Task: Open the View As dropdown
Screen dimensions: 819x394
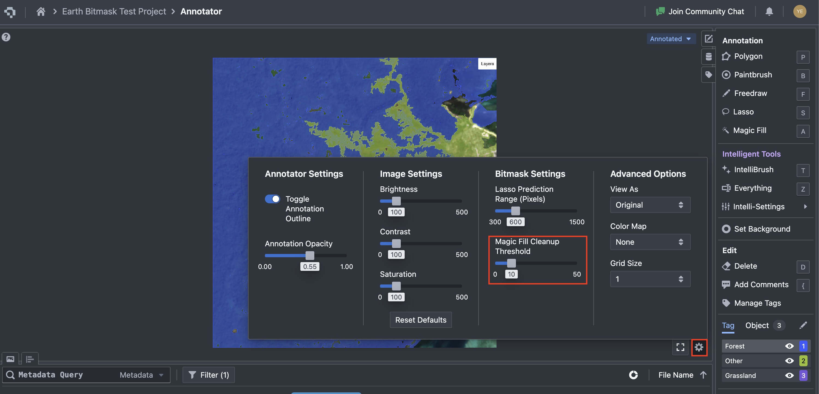Action: (x=650, y=205)
